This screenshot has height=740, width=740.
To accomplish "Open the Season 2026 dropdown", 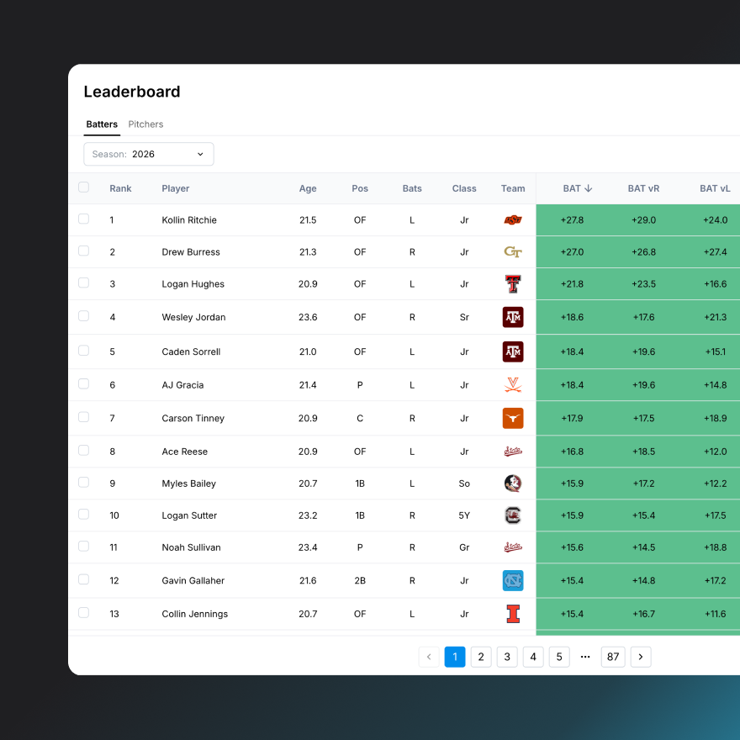I will click(148, 154).
